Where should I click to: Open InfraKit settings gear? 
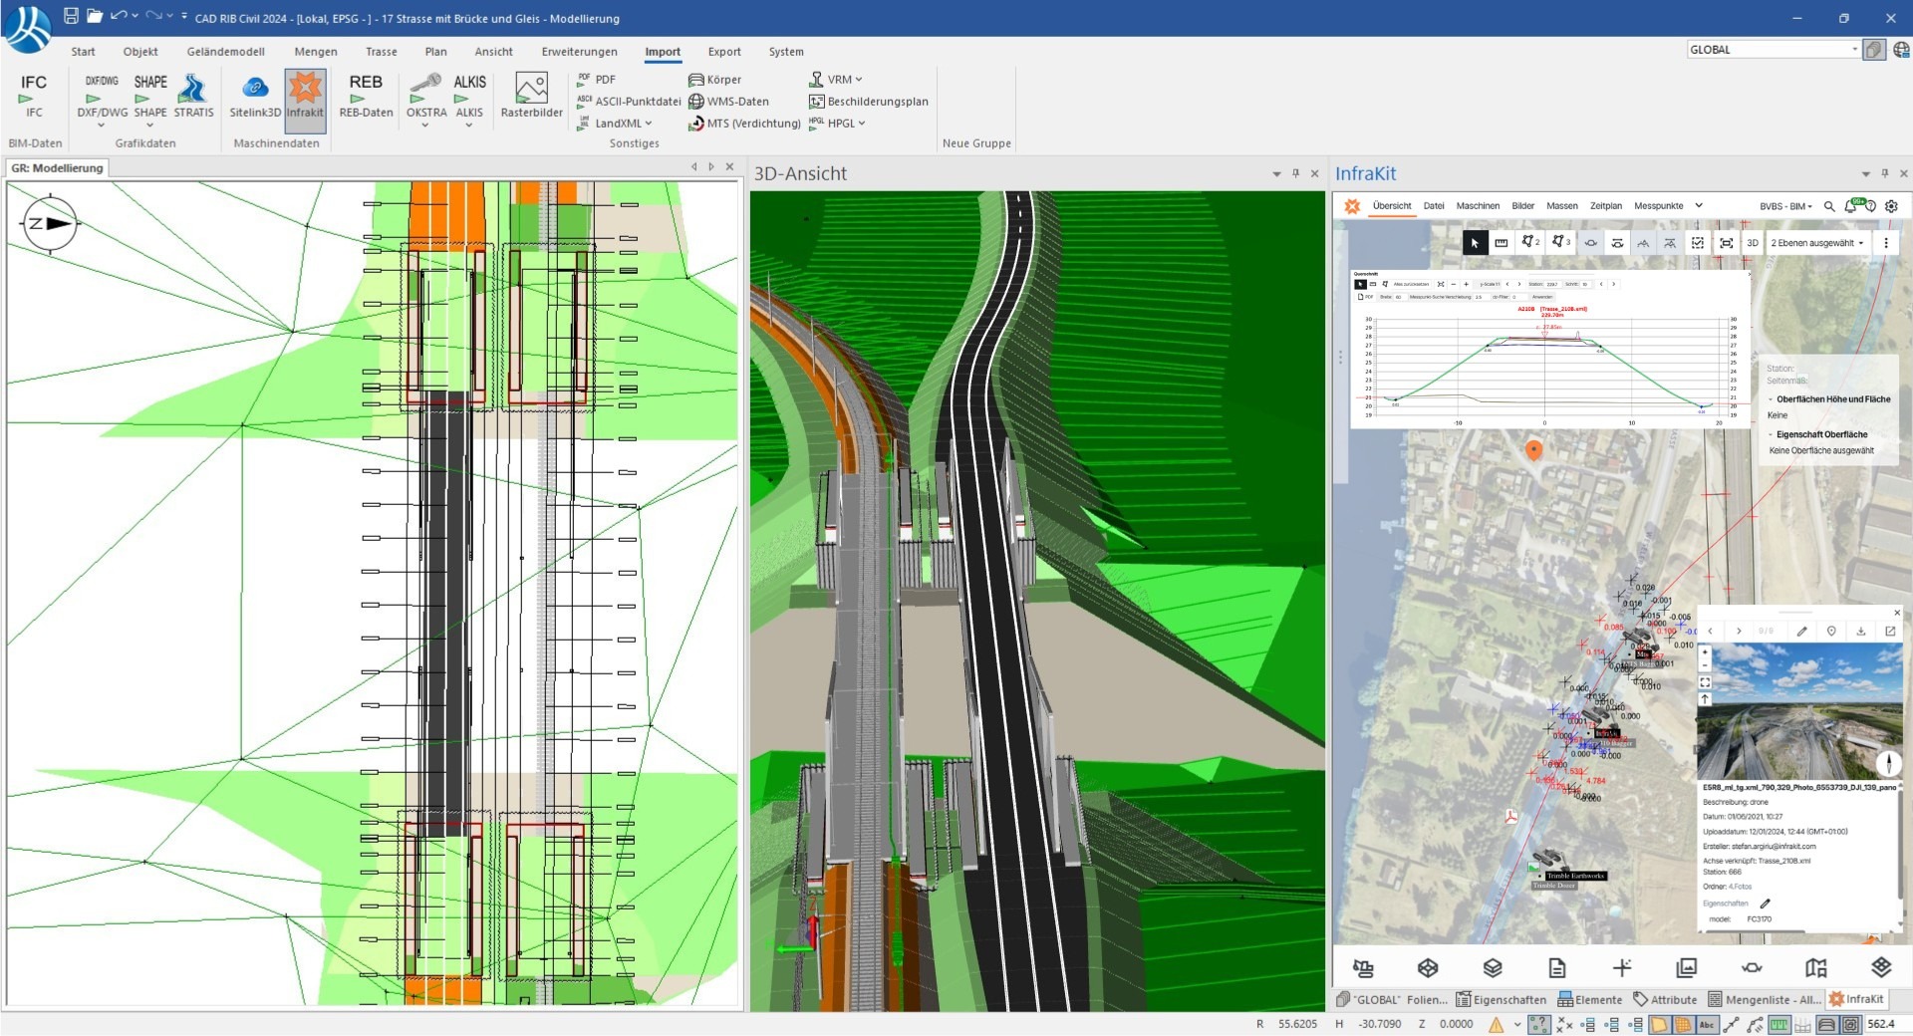(x=1891, y=206)
